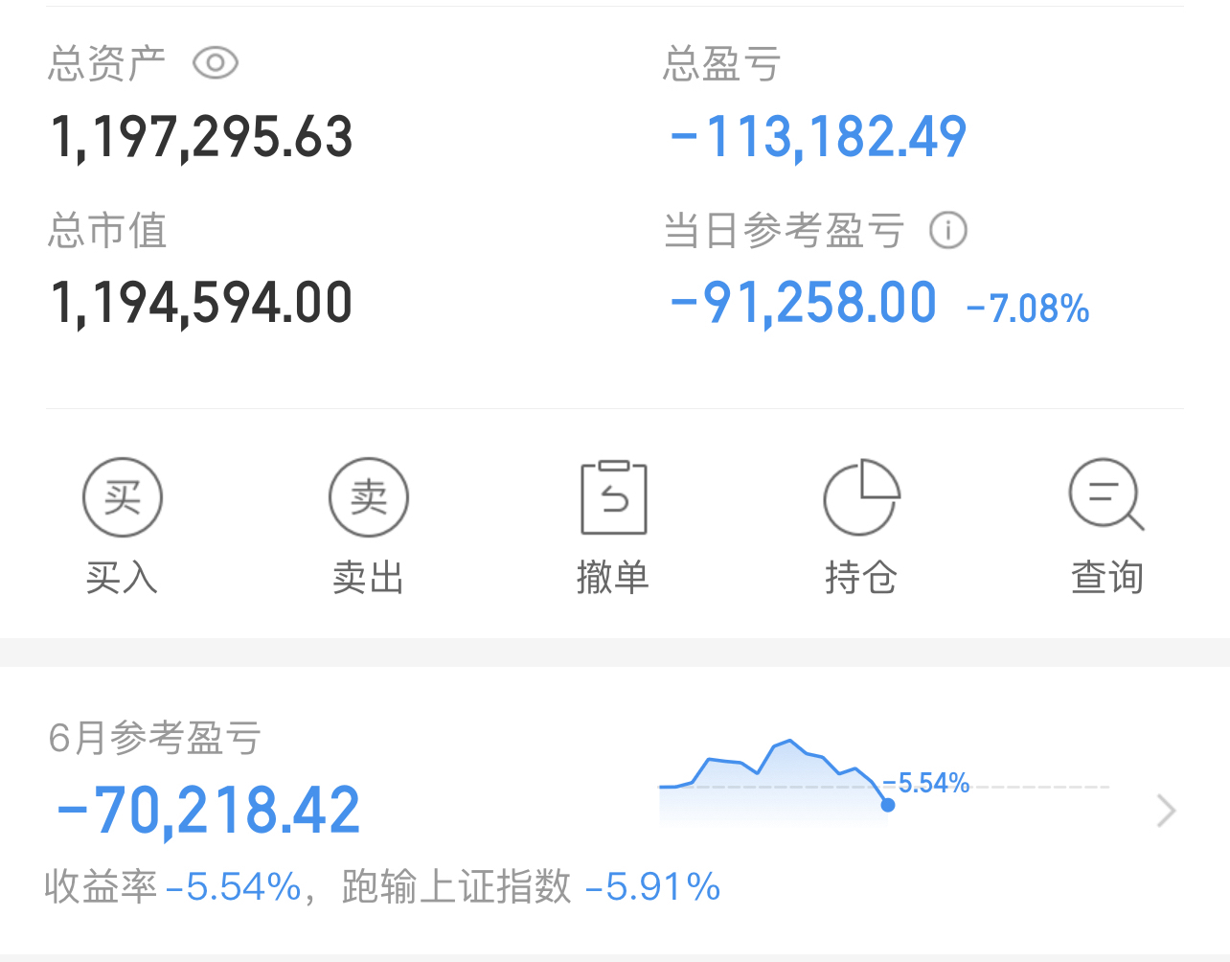Tap the total profit -113,182.49 value

[x=819, y=137]
